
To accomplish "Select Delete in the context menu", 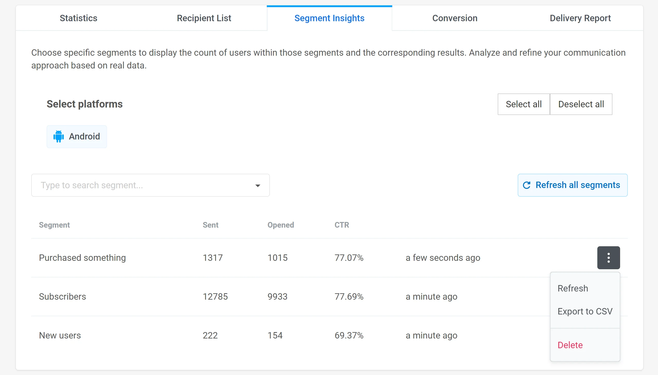I will [x=570, y=345].
